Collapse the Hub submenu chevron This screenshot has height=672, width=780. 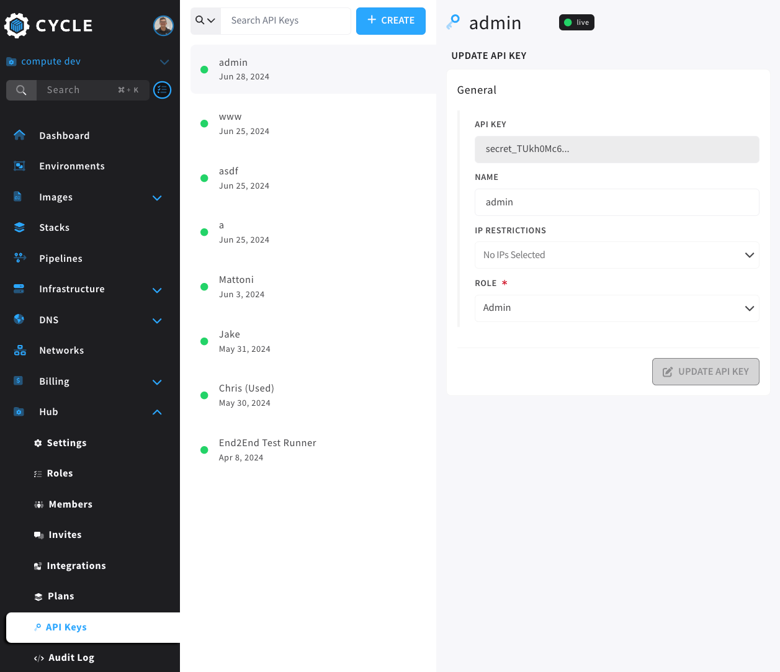[157, 412]
